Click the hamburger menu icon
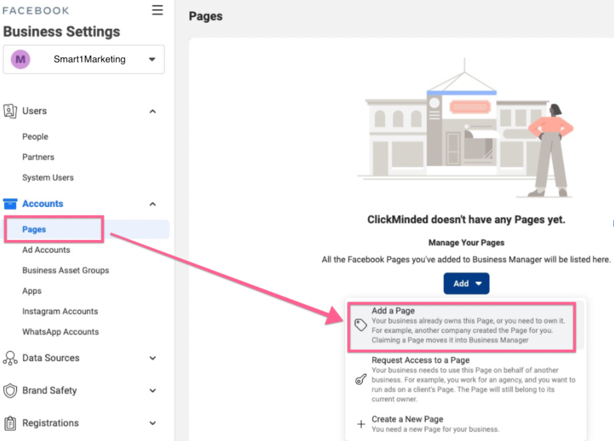The height and width of the screenshot is (441, 614). pyautogui.click(x=157, y=10)
